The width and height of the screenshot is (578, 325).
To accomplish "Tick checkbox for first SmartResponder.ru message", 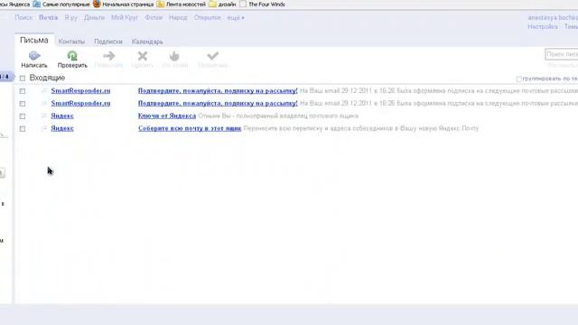I will 23,91.
